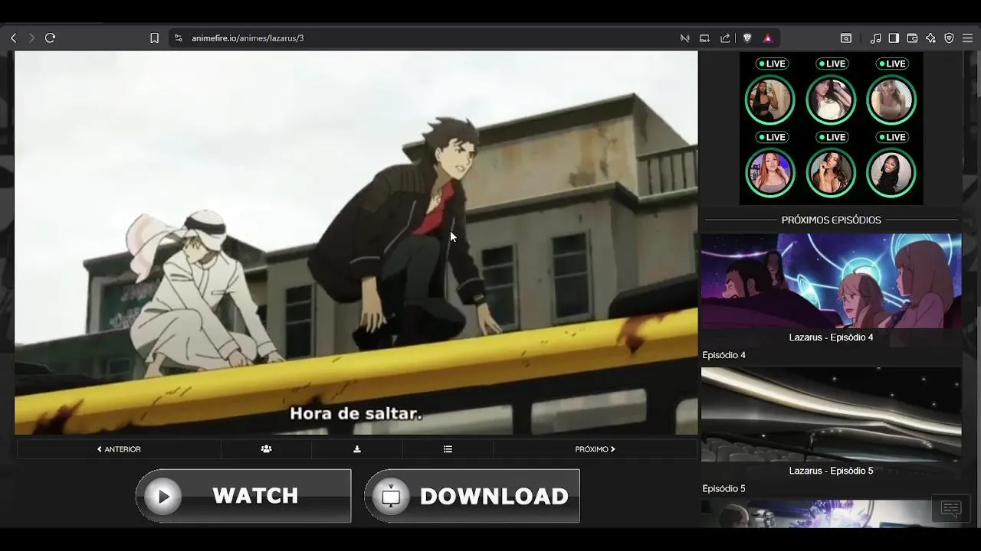This screenshot has width=981, height=551.
Task: Open site settings icon beside the URL
Action: coord(178,37)
